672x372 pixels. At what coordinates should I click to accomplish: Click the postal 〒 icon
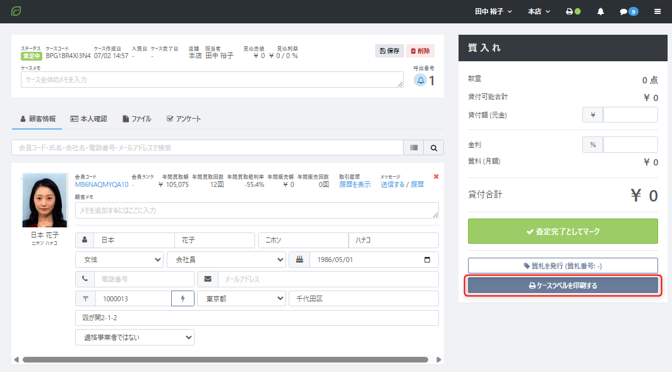(85, 299)
